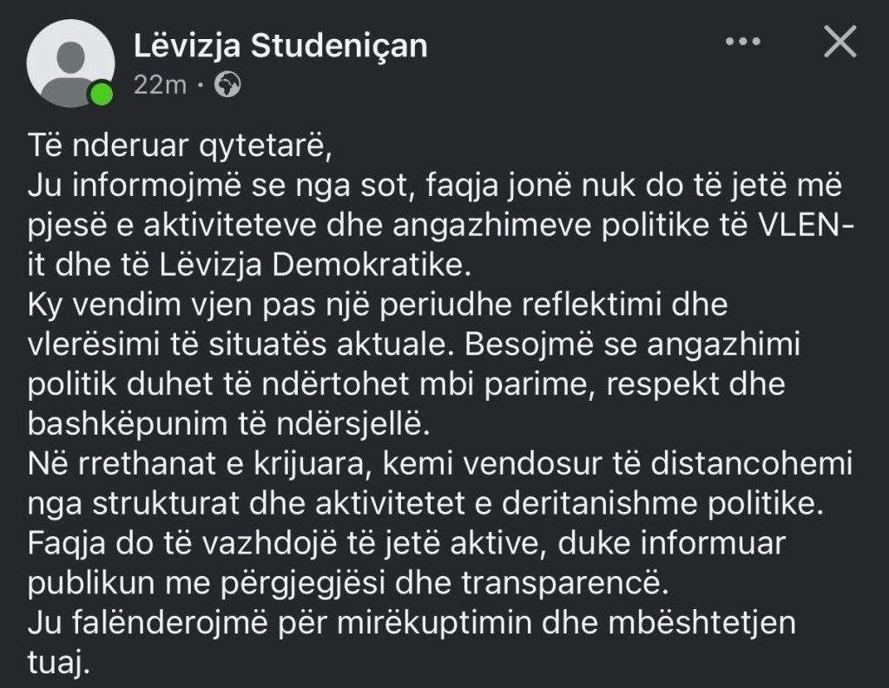The image size is (889, 688).
Task: Click the globe public audience icon
Action: [x=228, y=85]
